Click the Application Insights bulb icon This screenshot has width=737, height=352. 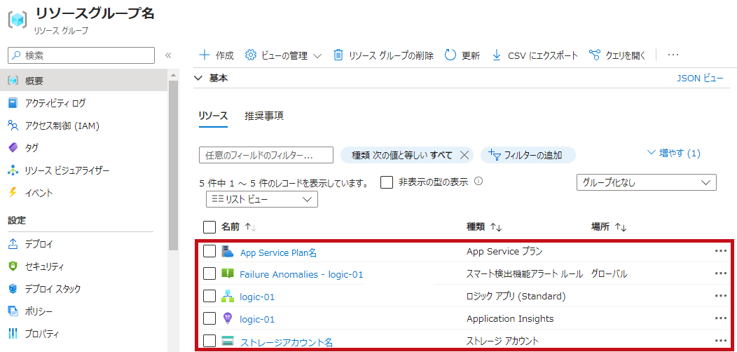[x=228, y=318]
